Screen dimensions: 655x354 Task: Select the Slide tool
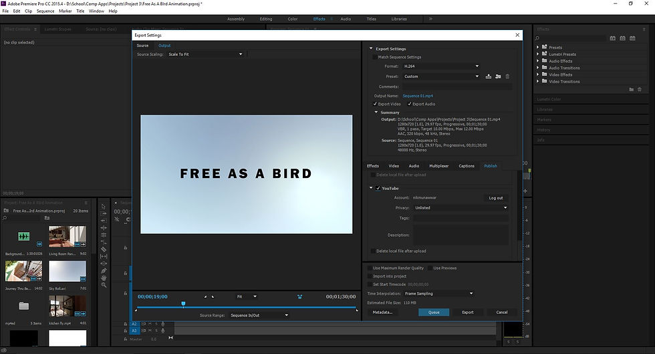coord(104,263)
